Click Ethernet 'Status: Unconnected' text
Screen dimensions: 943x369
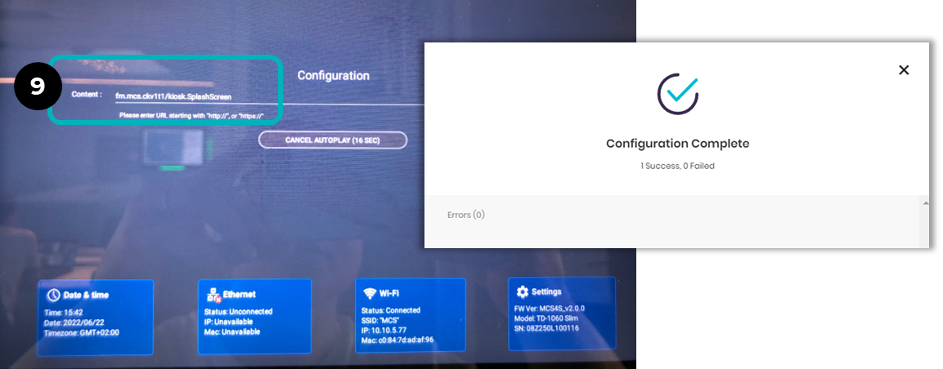point(238,311)
